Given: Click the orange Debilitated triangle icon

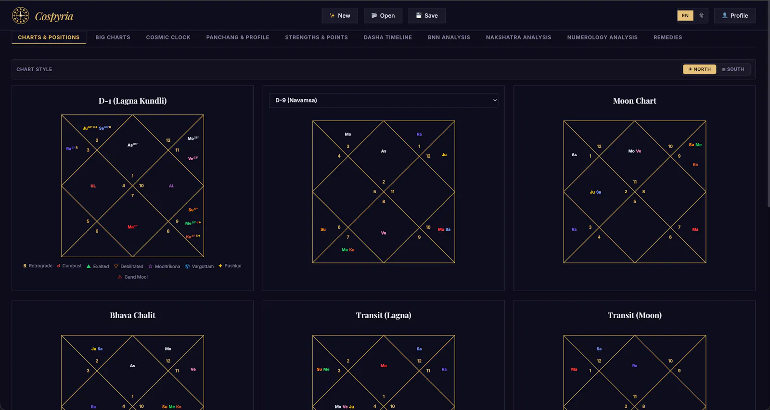Looking at the screenshot, I should [x=116, y=266].
